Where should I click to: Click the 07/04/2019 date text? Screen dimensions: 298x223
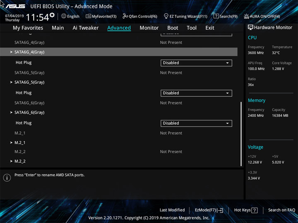click(14, 16)
